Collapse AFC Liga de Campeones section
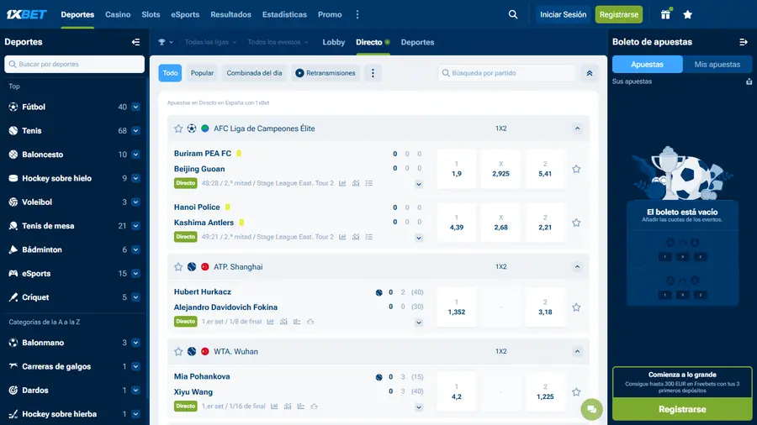757x425 pixels. (577, 129)
